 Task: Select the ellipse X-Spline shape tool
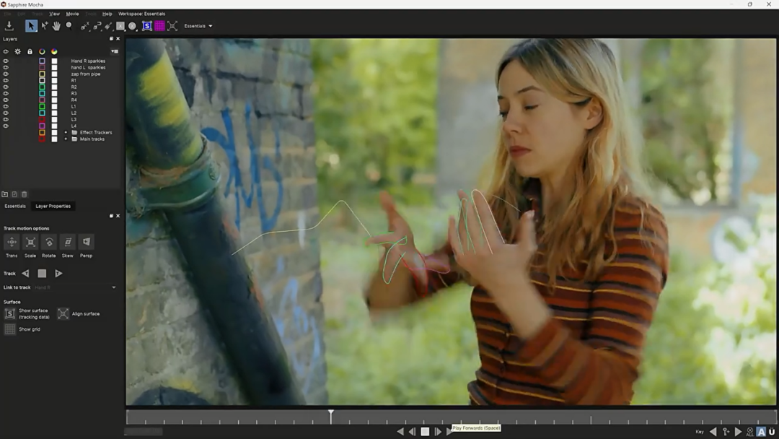[x=132, y=26]
